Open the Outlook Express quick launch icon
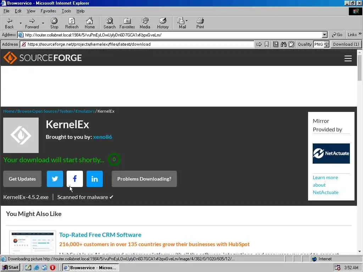The height and width of the screenshot is (272, 363). 44,268
